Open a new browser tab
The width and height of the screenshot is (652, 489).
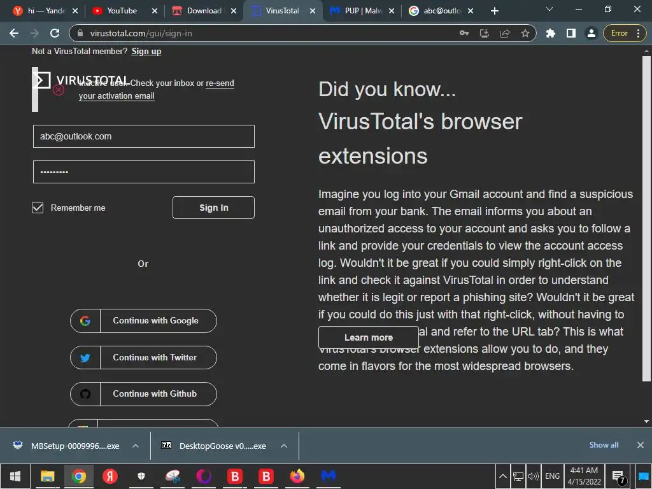[x=494, y=11]
